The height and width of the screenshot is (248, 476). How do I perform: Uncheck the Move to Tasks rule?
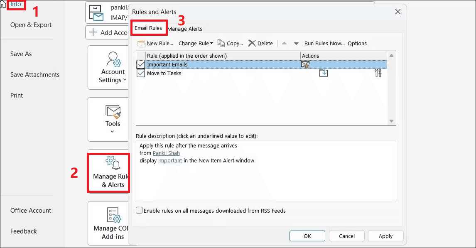(x=140, y=73)
